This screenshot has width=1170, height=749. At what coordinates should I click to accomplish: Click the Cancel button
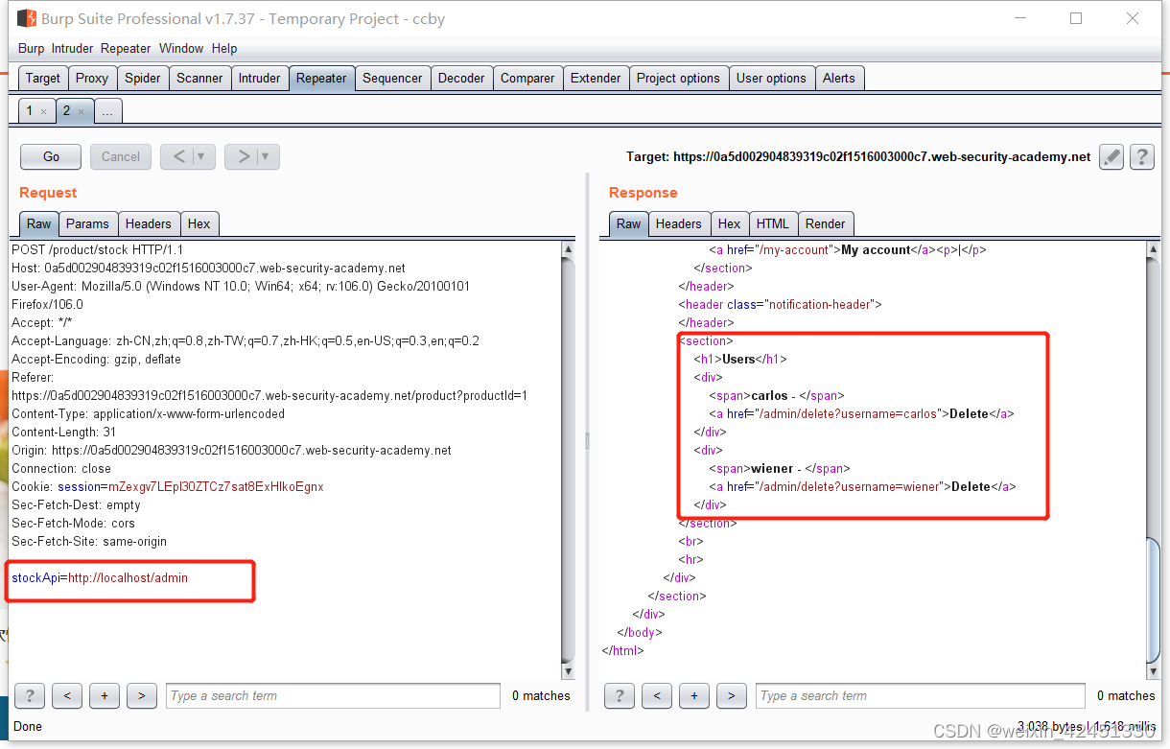tap(121, 156)
